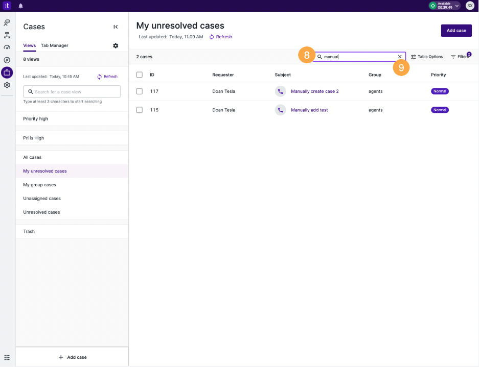Screen dimensions: 479x367
Task: Select the checkbox for case 115
Action: click(x=139, y=110)
